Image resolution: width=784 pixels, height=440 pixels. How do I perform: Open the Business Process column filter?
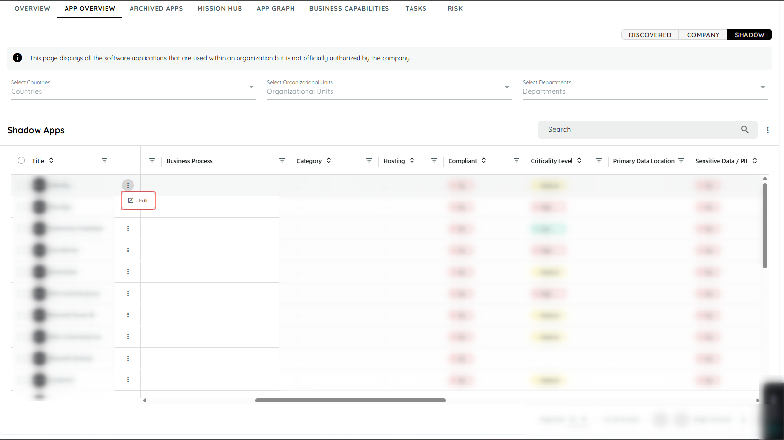(x=282, y=160)
